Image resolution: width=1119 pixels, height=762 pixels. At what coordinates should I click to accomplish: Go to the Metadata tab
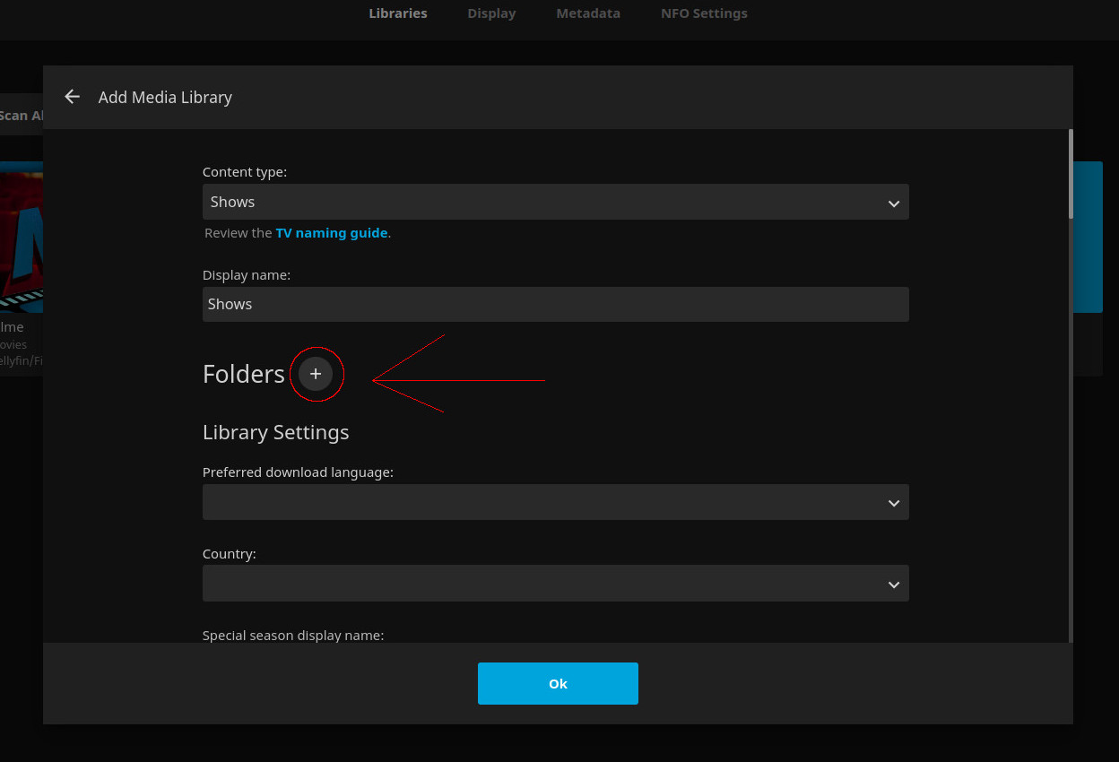tap(588, 13)
